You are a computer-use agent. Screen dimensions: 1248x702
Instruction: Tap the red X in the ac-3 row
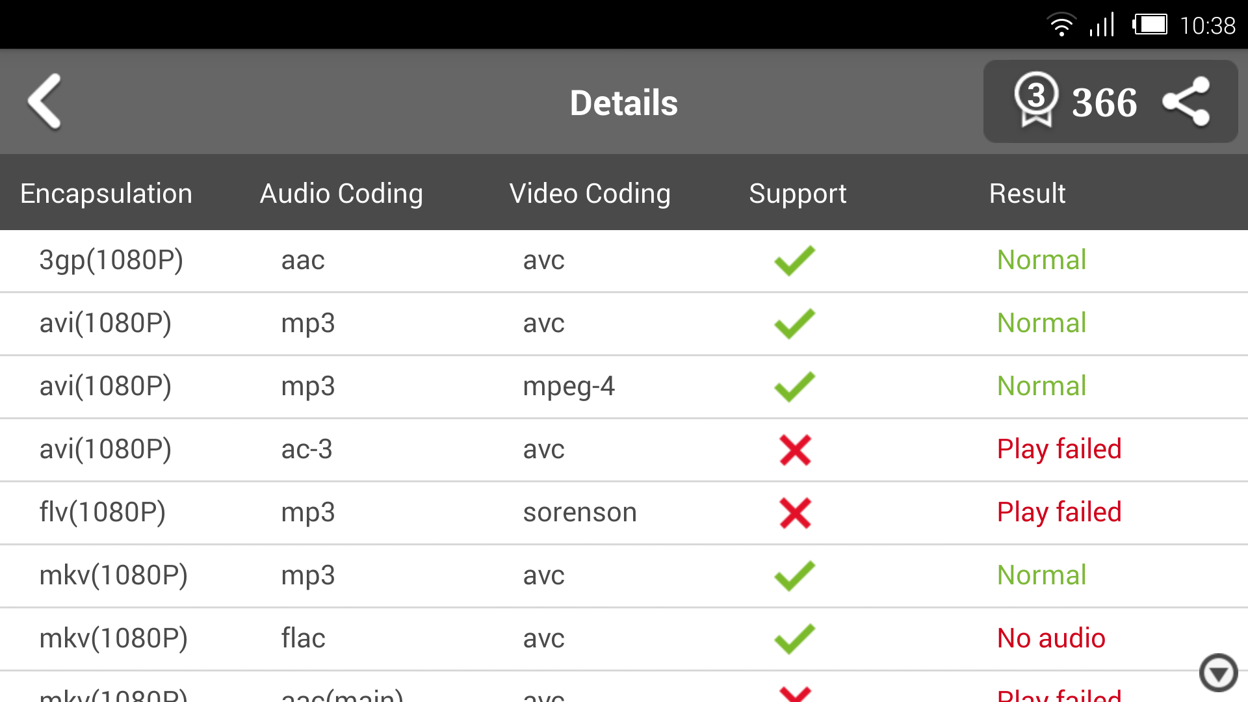pos(795,450)
